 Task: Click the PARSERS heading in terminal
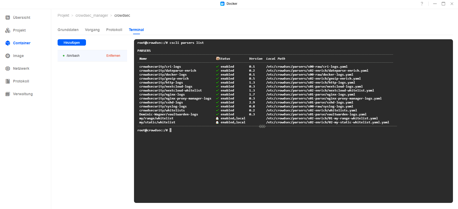[144, 51]
